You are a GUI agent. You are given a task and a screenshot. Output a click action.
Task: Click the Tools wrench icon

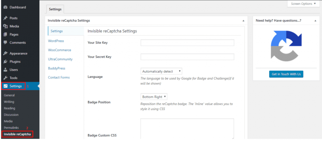6,78
